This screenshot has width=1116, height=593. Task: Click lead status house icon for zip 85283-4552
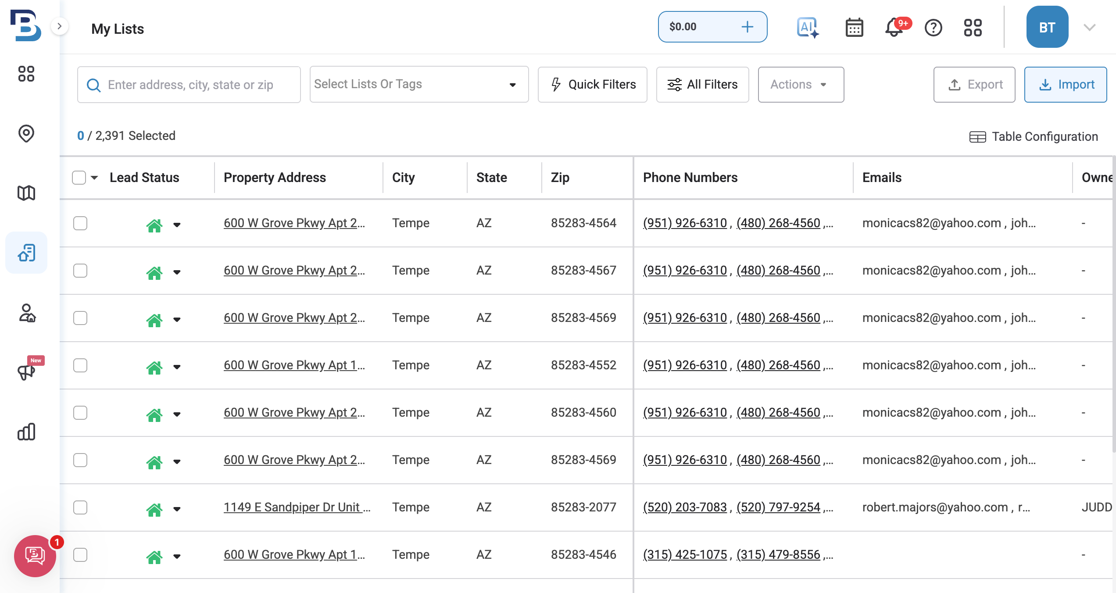click(154, 367)
